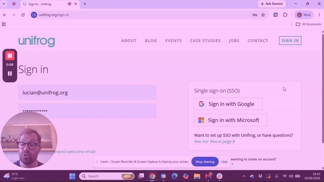Image resolution: width=324 pixels, height=182 pixels.
Task: Click the microphone tray icon
Action: 276,176
